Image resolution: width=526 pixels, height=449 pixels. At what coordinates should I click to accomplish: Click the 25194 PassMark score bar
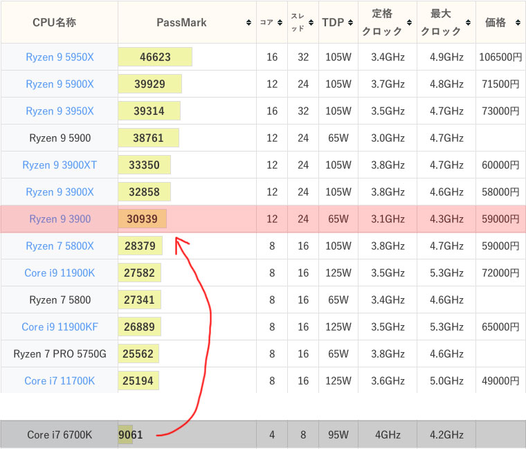coord(138,381)
